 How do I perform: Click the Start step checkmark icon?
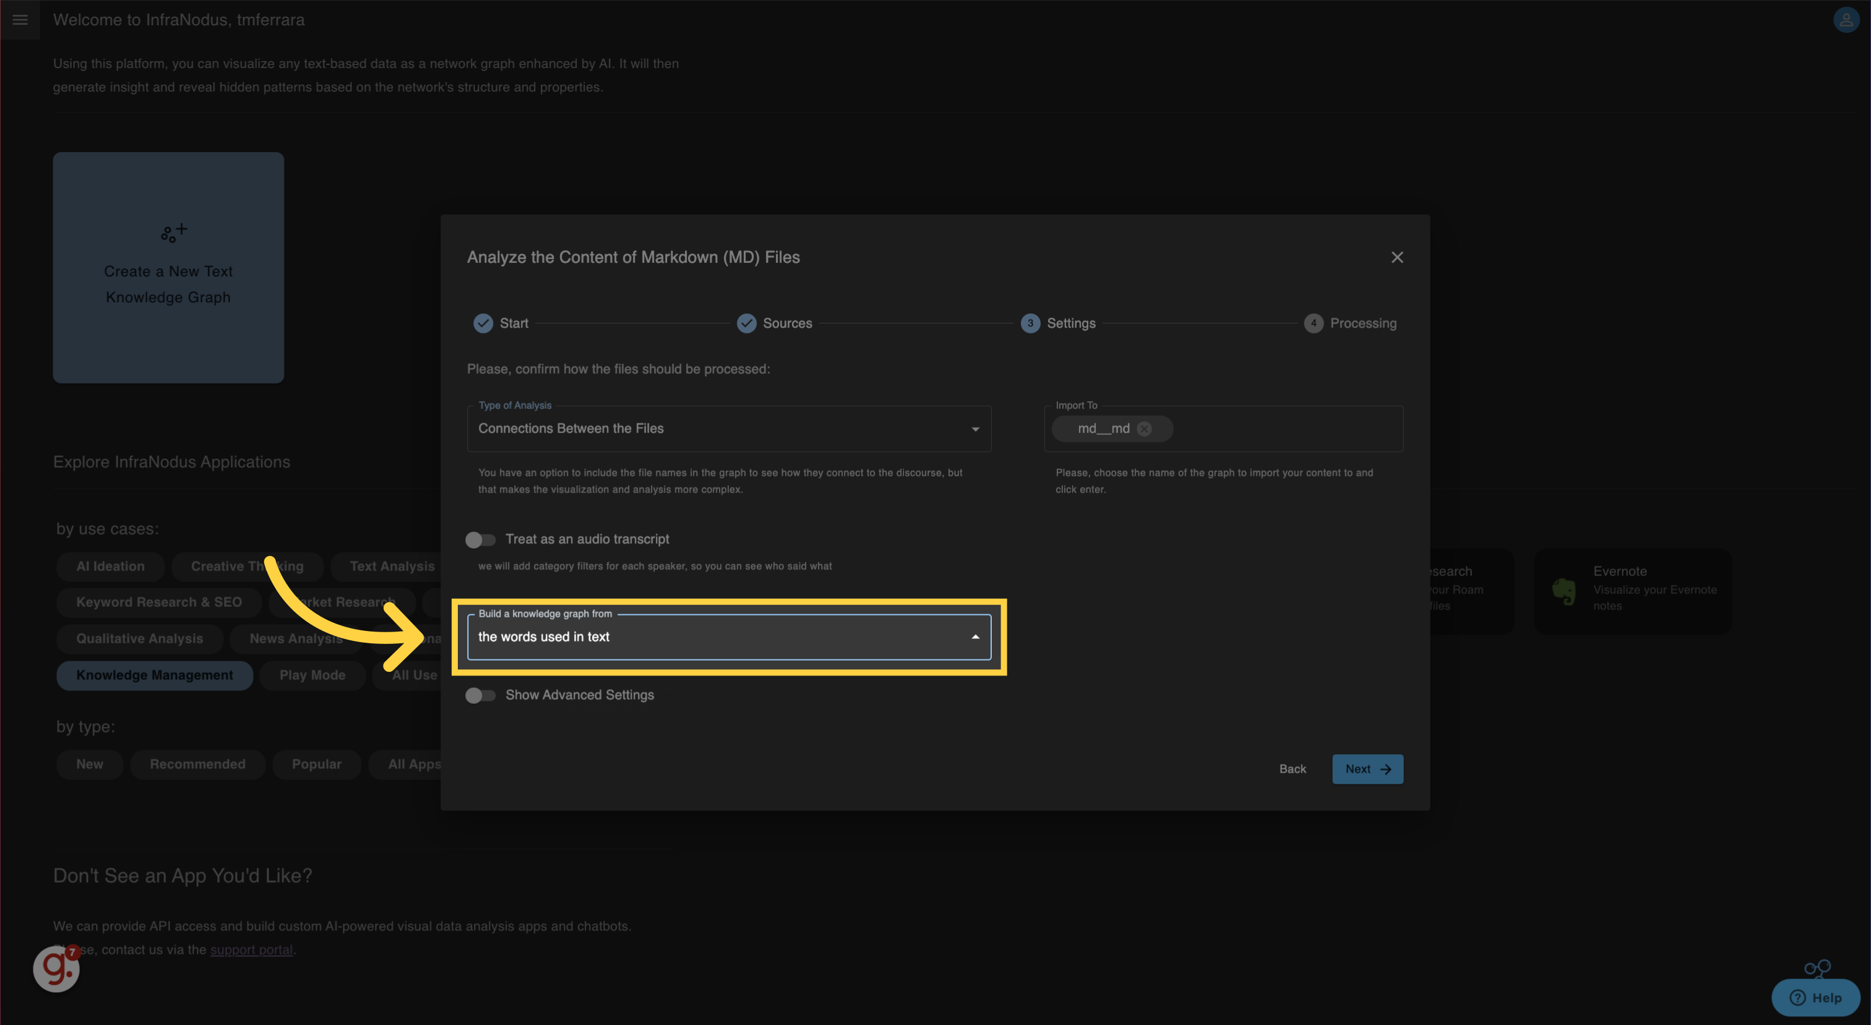[x=483, y=323]
